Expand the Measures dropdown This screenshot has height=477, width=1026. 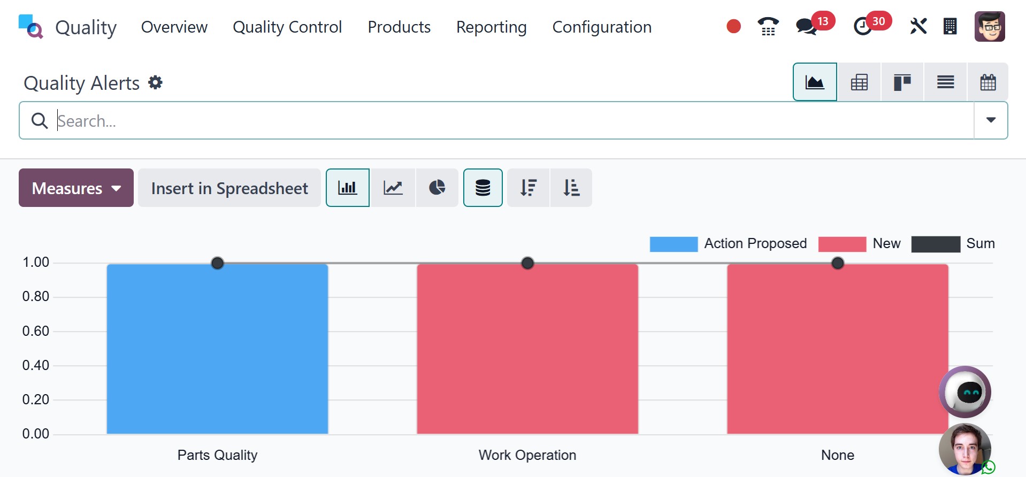pyautogui.click(x=76, y=188)
